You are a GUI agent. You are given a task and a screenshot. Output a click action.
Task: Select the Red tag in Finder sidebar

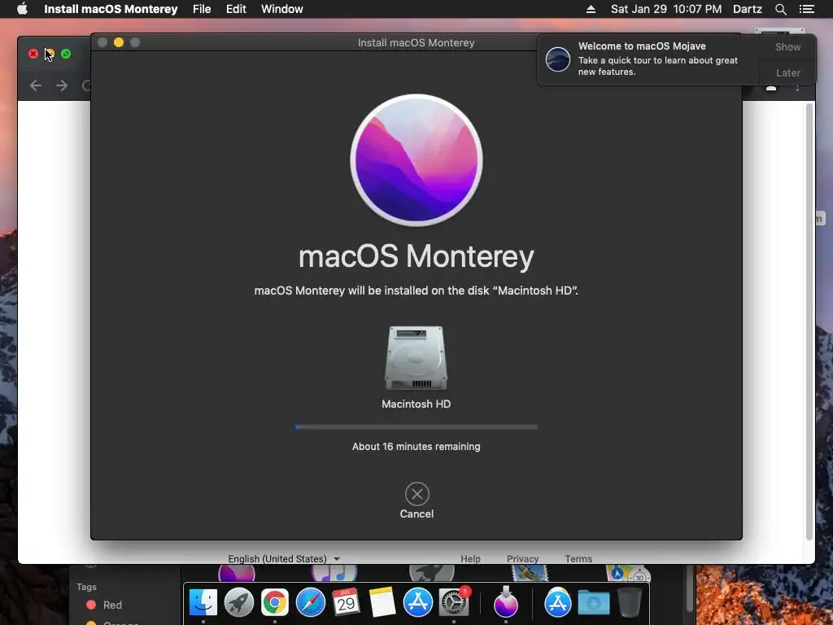point(105,605)
